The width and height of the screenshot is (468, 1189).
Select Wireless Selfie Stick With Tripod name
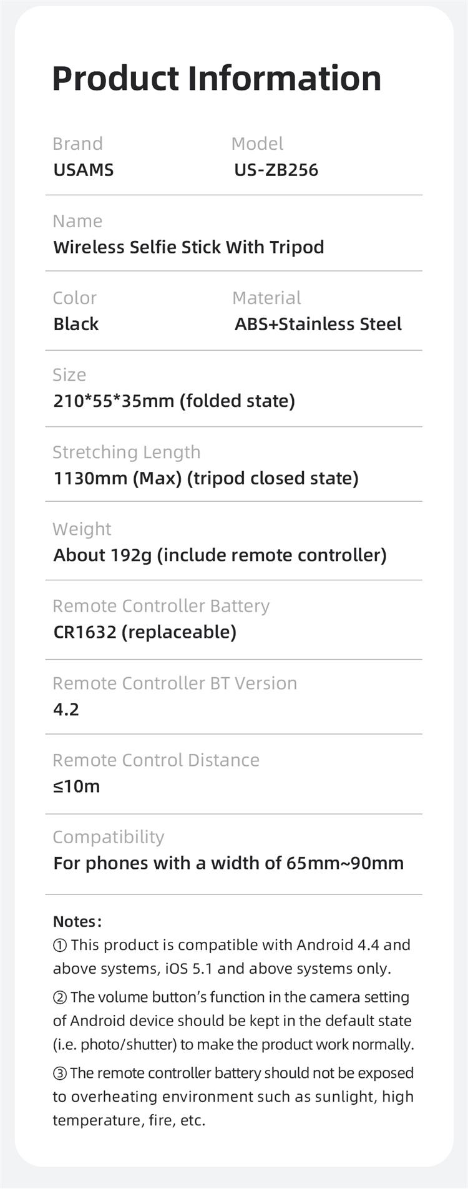pos(188,247)
